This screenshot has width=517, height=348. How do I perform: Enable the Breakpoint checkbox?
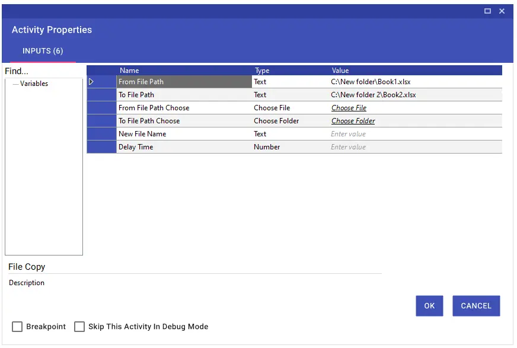pyautogui.click(x=17, y=327)
